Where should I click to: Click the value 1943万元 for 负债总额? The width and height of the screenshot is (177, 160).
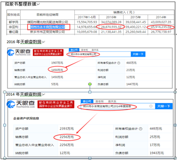157,153
